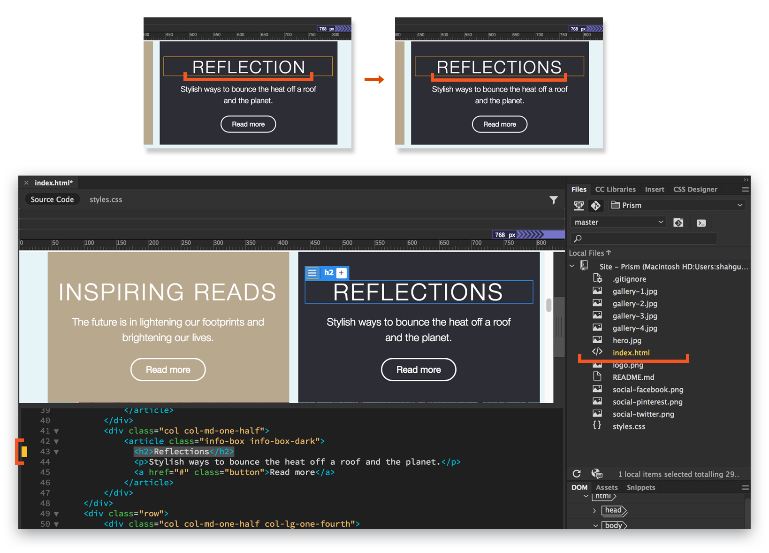Expand the head element in the DOM panel
Screen dimensions: 769x553
[594, 510]
